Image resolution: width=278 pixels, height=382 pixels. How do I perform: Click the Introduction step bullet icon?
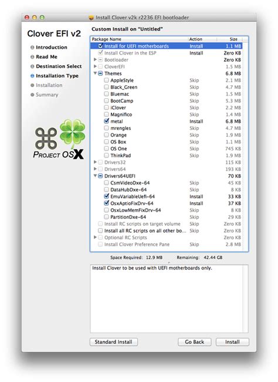point(32,47)
